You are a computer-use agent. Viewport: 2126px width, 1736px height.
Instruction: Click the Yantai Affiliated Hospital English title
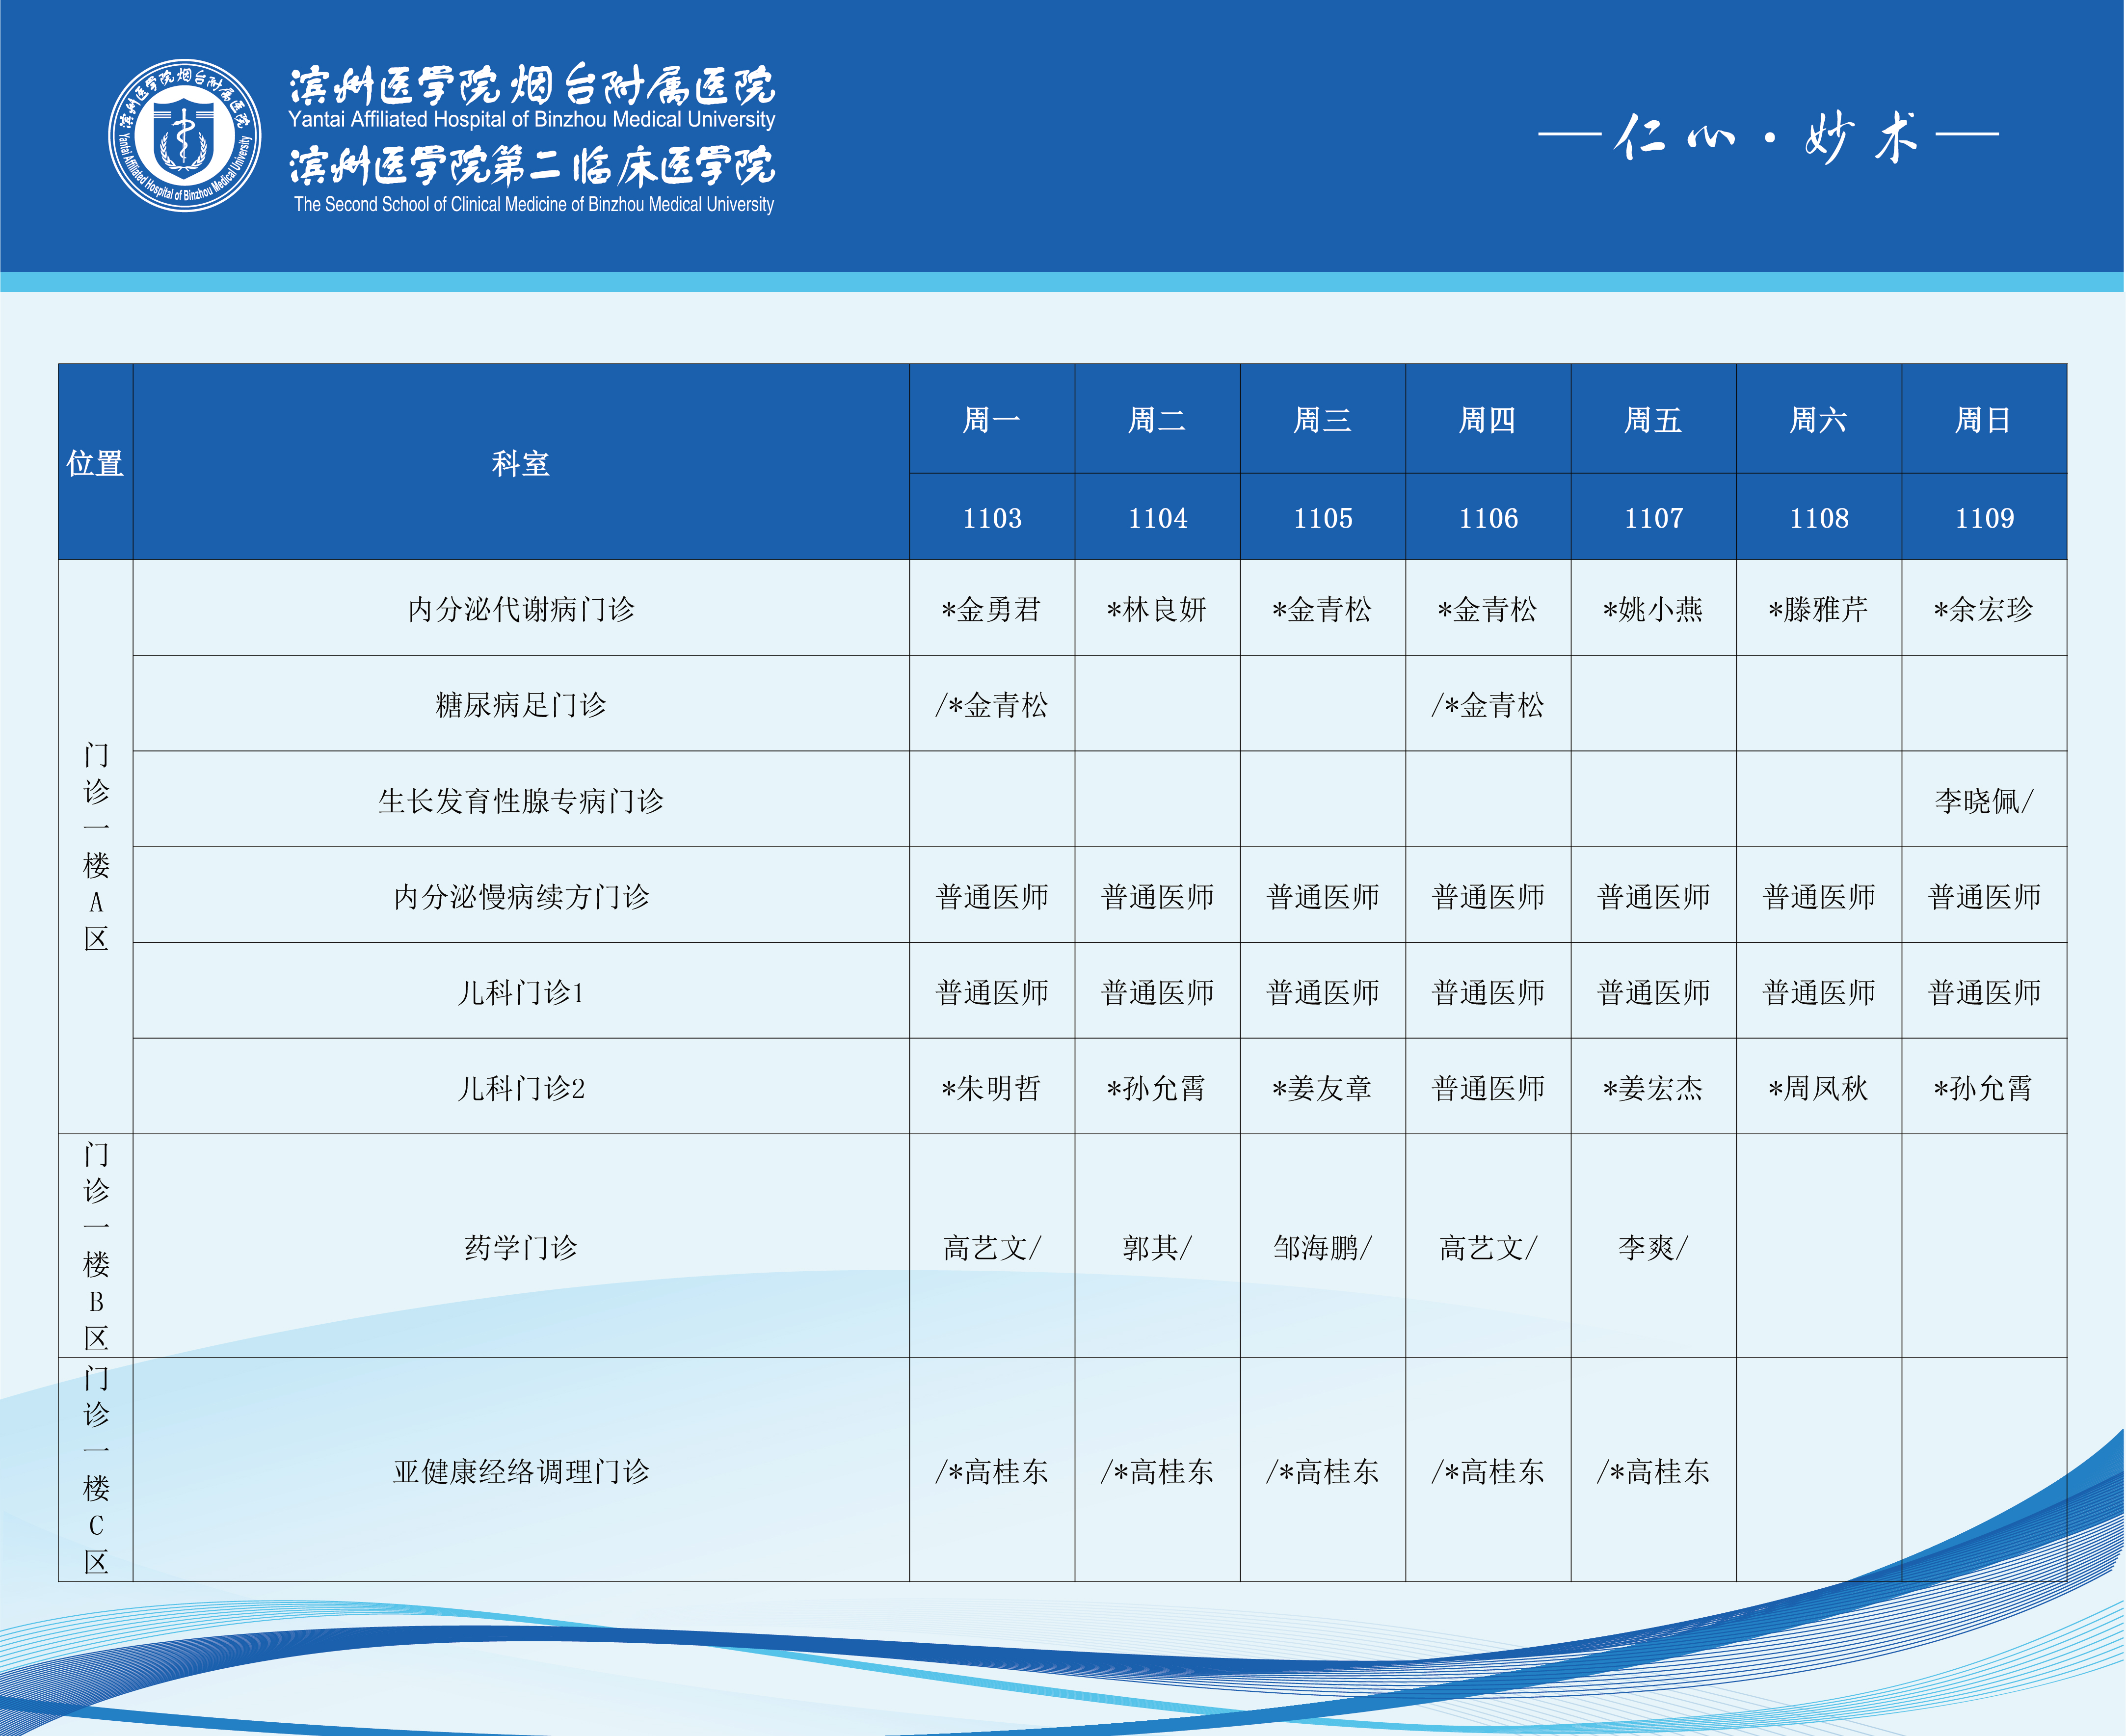(531, 119)
